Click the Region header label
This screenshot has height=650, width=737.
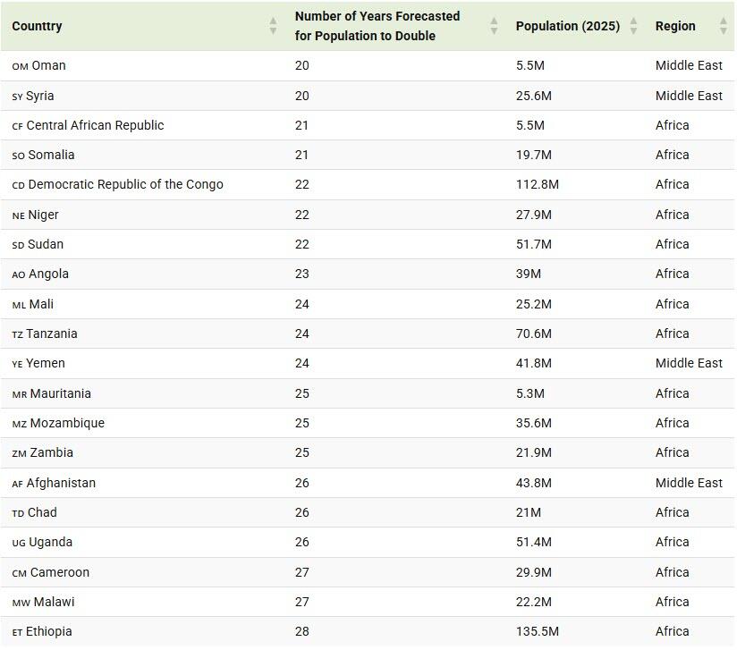tap(674, 26)
